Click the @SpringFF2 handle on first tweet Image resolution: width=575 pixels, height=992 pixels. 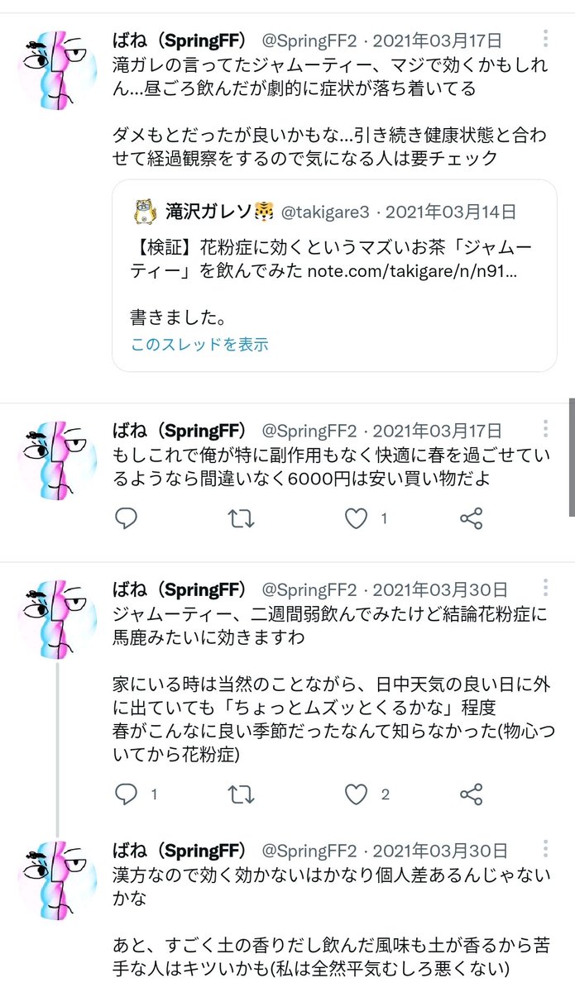309,39
